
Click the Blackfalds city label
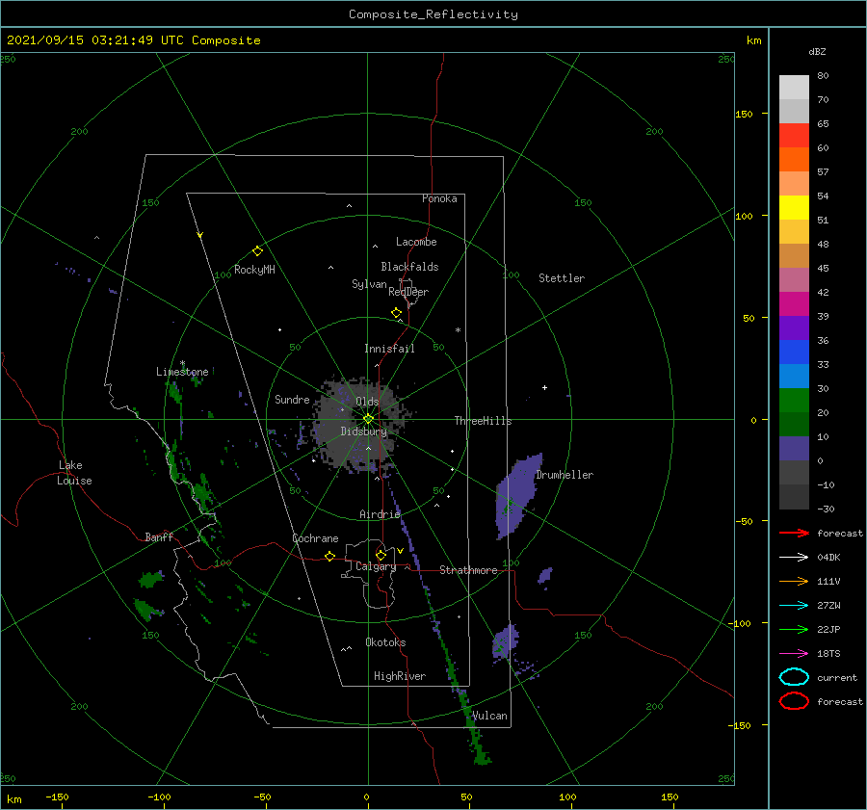tap(409, 267)
